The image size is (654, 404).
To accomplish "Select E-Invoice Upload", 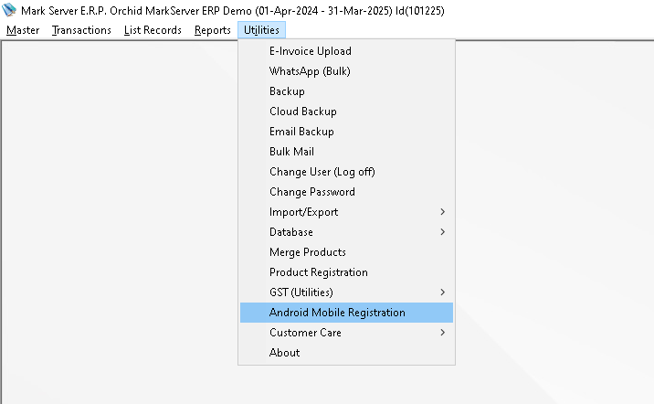I will [346, 51].
